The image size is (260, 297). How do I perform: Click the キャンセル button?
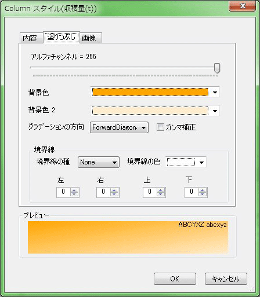(226, 279)
